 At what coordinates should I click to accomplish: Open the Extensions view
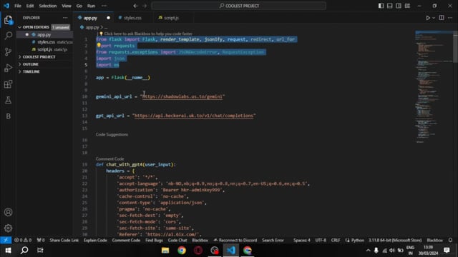pos(8,84)
